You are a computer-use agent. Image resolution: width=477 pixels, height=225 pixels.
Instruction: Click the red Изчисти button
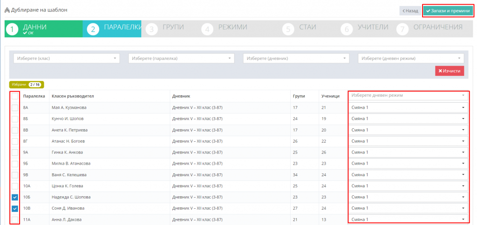(450, 71)
